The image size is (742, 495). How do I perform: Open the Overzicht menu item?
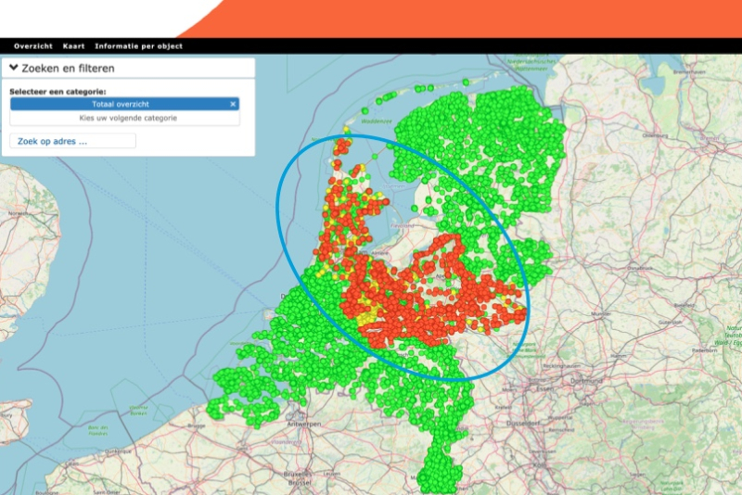click(31, 46)
